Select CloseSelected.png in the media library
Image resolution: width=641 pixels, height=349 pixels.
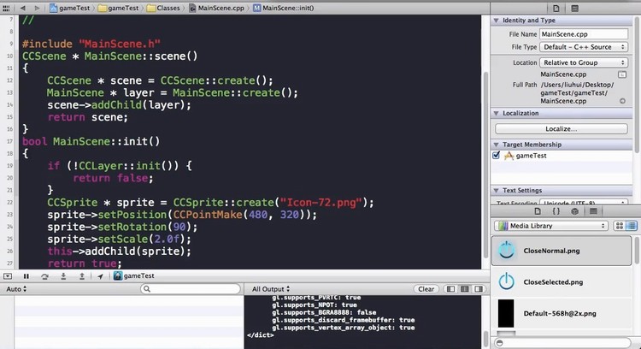pyautogui.click(x=562, y=282)
